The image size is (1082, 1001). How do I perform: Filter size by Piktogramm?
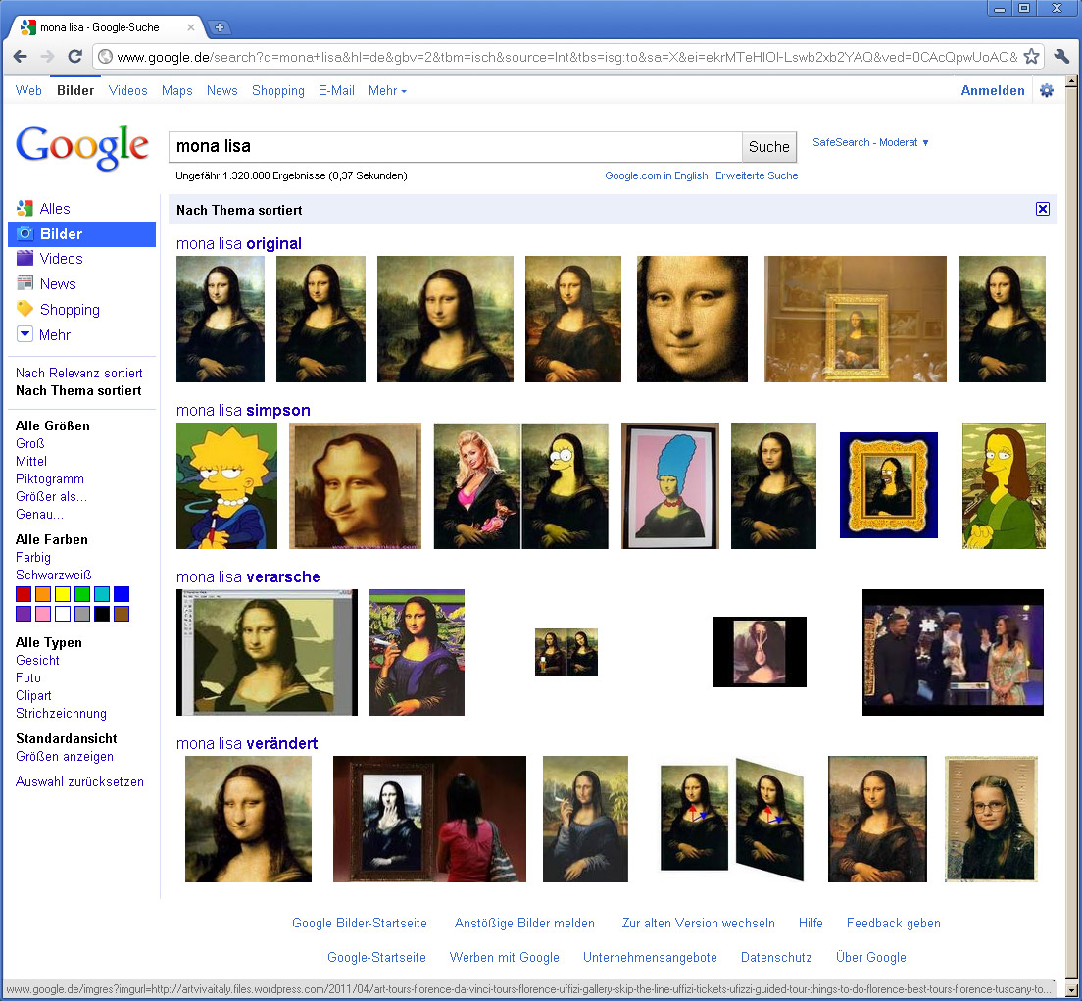(50, 478)
